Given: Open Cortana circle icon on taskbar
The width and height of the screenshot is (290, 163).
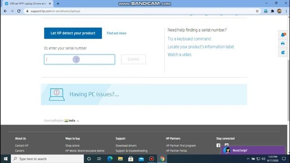Looking at the screenshot, I should click(x=89, y=159).
